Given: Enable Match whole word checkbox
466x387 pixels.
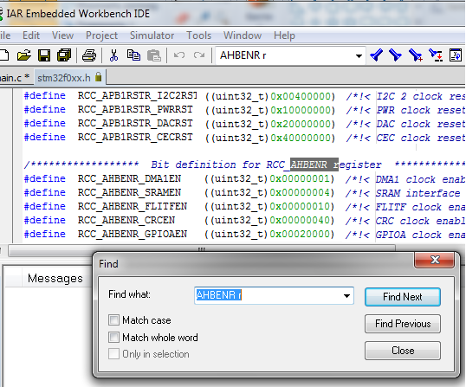Looking at the screenshot, I should [113, 338].
